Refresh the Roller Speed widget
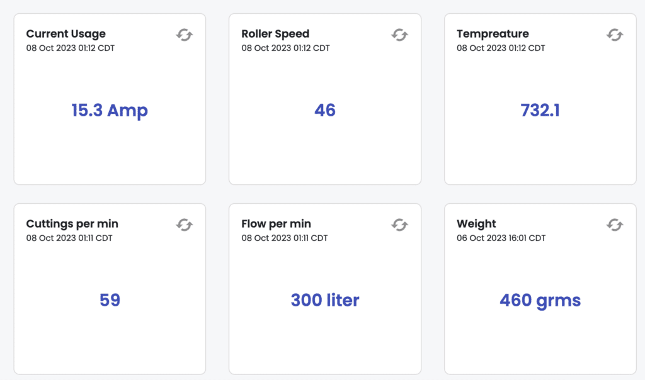This screenshot has height=380, width=645. (x=400, y=35)
